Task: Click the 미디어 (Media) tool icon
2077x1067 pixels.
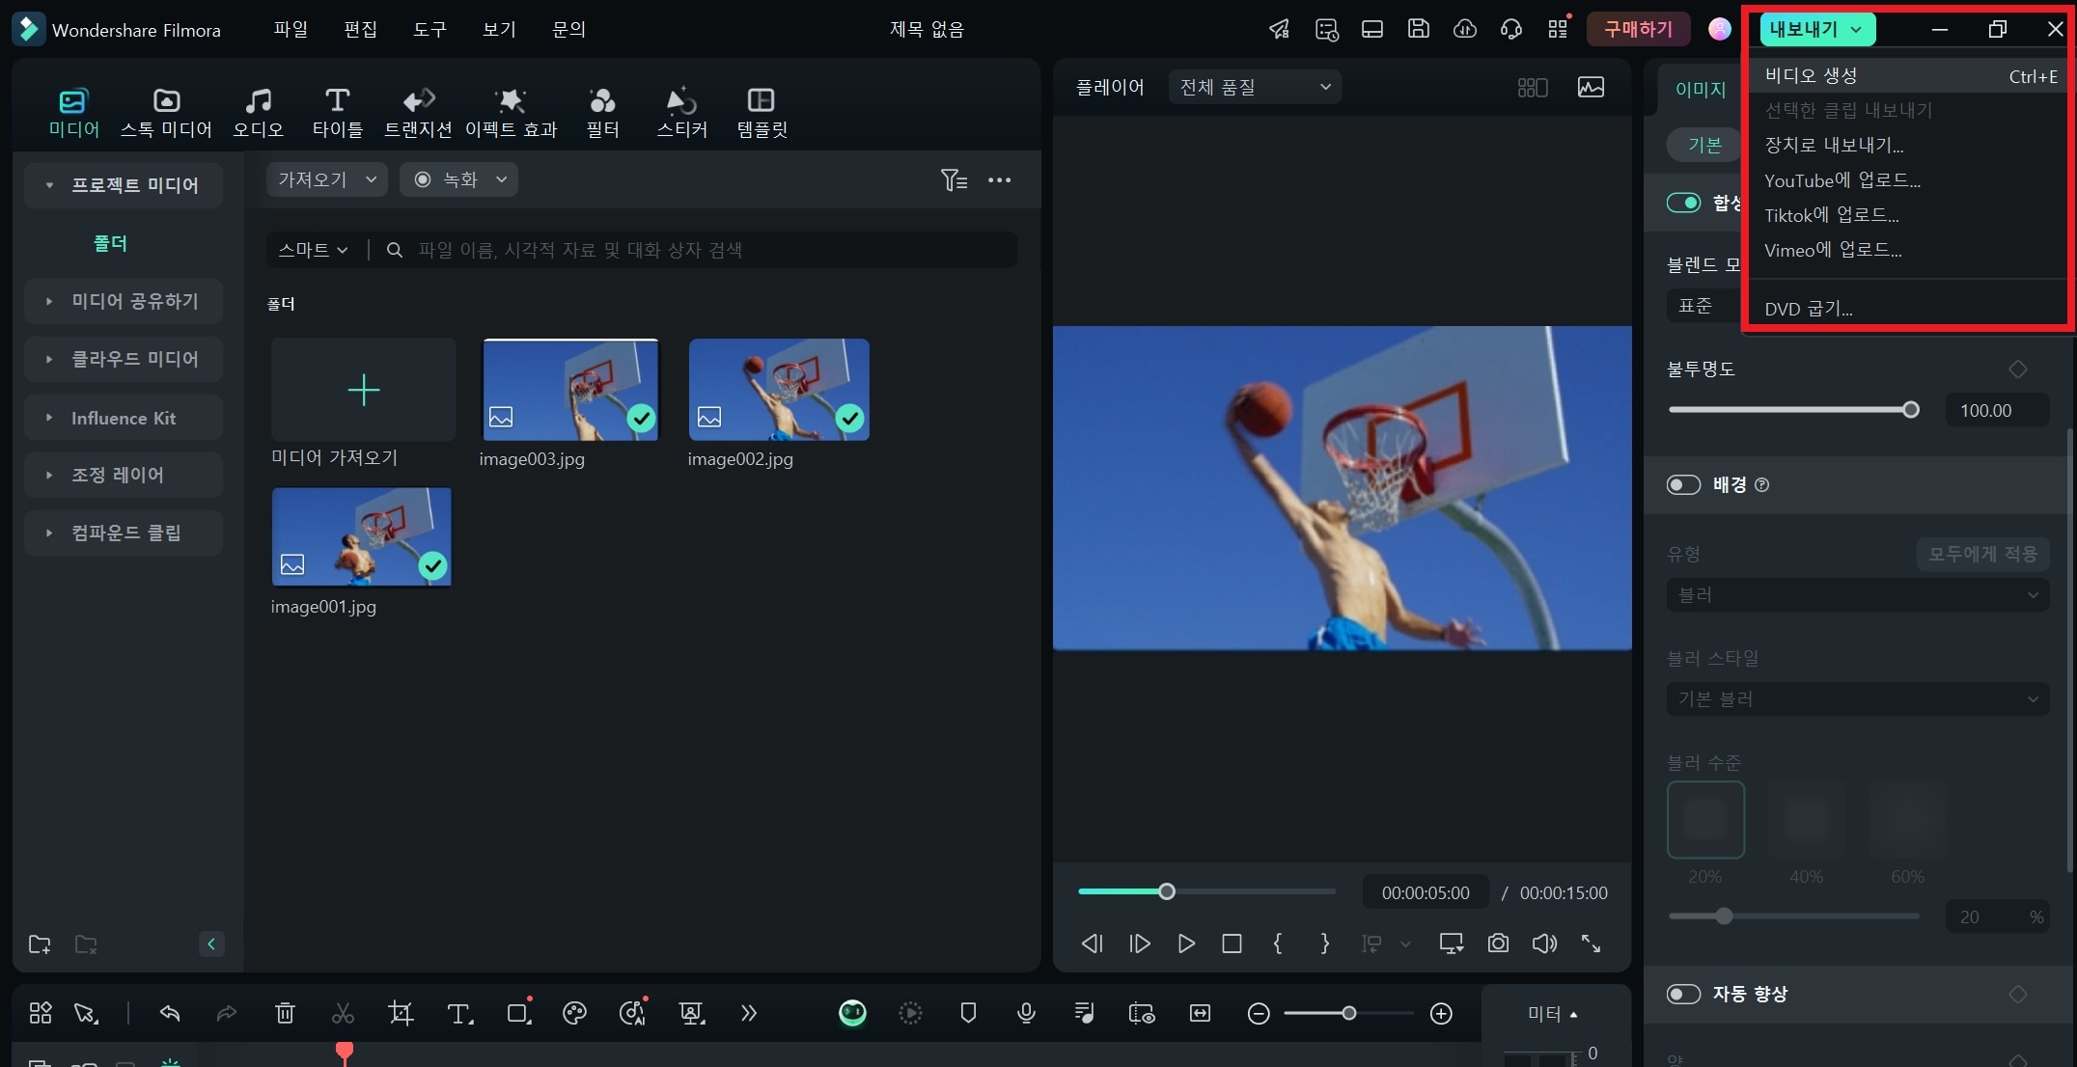Action: (x=72, y=109)
